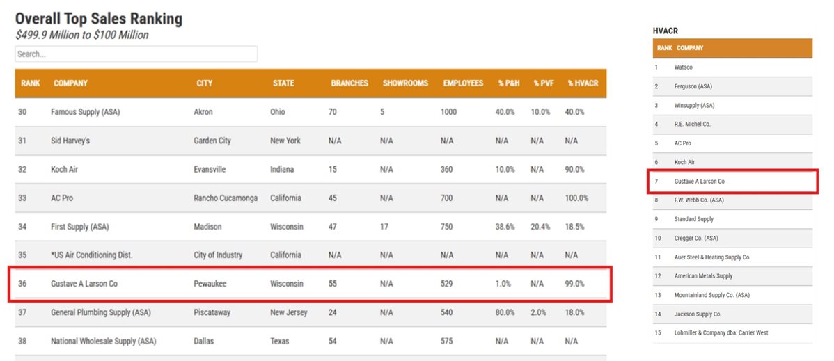Image resolution: width=834 pixels, height=361 pixels.
Task: Click the state cell Texas
Action: pos(280,341)
